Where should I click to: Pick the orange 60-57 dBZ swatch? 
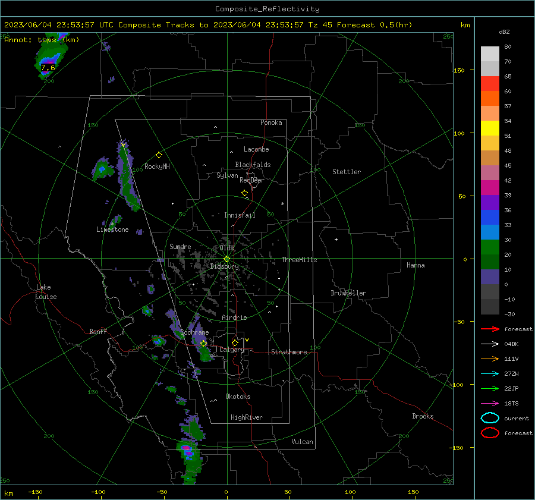[490, 99]
